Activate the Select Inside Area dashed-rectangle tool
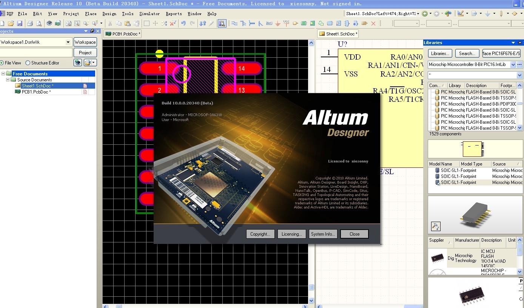The image size is (524, 308). pos(146,23)
